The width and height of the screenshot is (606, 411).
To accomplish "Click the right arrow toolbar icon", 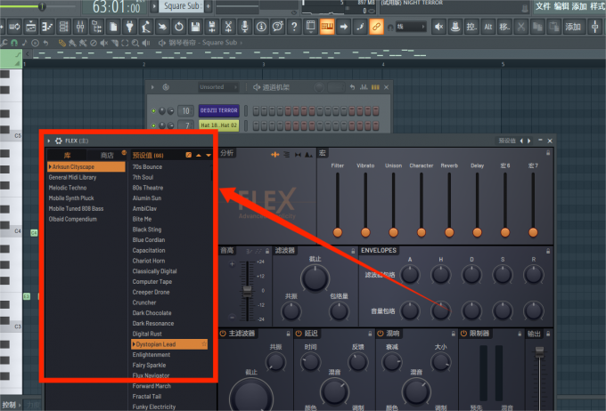I will [343, 27].
